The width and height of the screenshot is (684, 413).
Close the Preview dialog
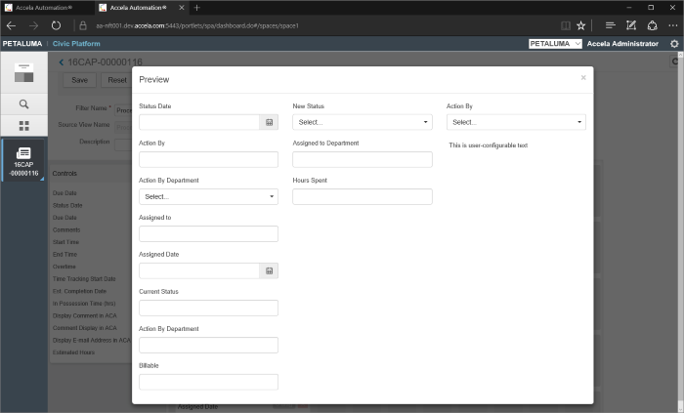coord(583,77)
